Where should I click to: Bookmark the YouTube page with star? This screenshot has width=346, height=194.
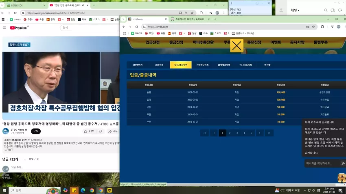tap(192, 13)
